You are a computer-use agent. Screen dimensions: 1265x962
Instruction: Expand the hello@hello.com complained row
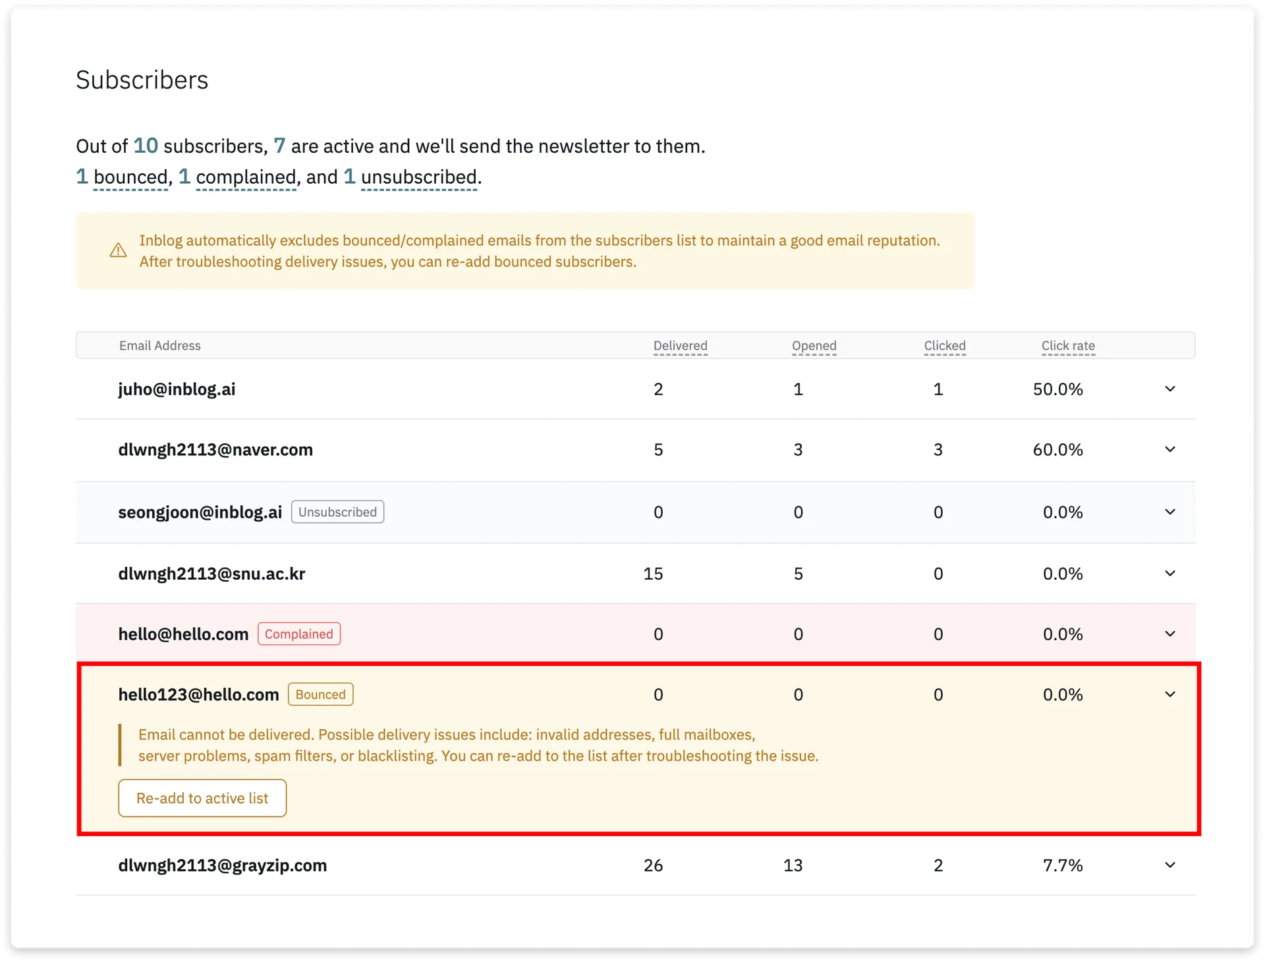(x=1171, y=633)
